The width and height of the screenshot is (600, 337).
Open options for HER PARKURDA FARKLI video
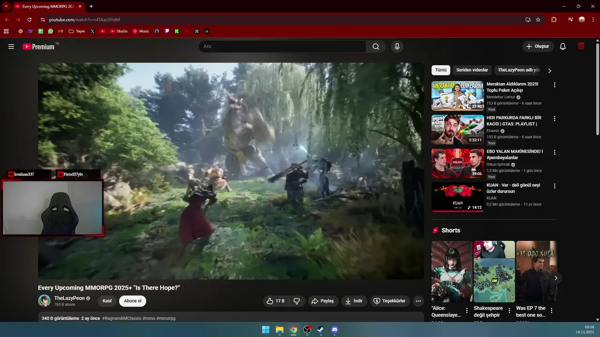[555, 119]
